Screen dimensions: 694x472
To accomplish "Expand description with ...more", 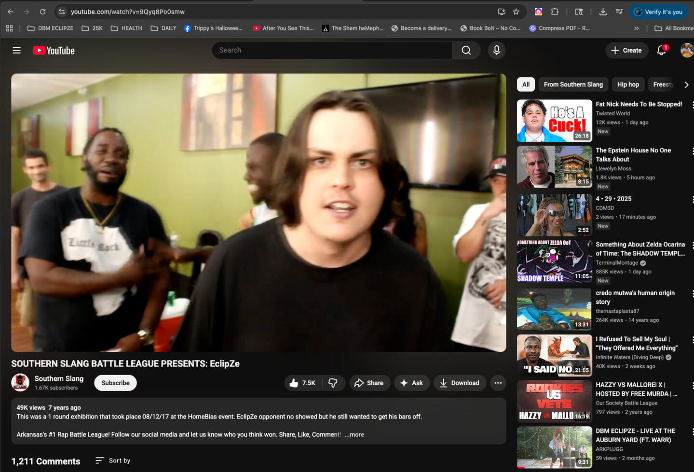I will (x=354, y=434).
